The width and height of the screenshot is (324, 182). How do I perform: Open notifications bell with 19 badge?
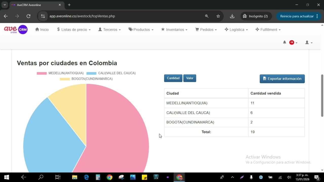pos(290,42)
